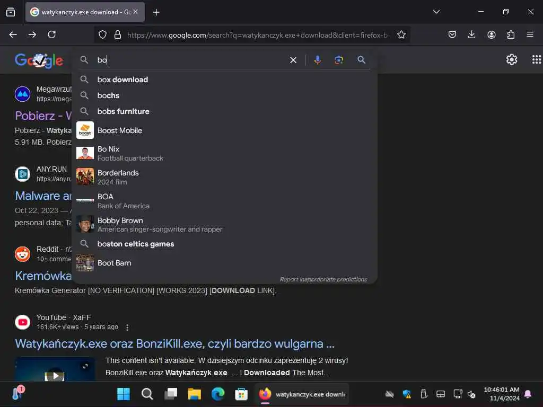Submit search with magnifier button
Viewport: 543px width, 407px height.
(x=361, y=60)
